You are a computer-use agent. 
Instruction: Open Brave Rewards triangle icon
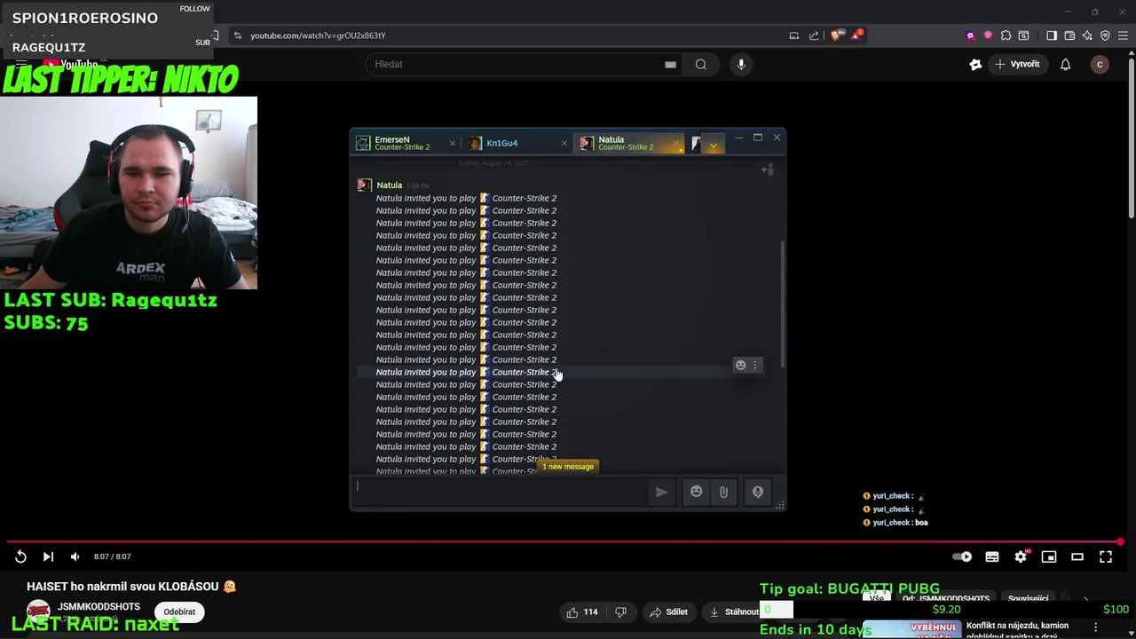856,35
